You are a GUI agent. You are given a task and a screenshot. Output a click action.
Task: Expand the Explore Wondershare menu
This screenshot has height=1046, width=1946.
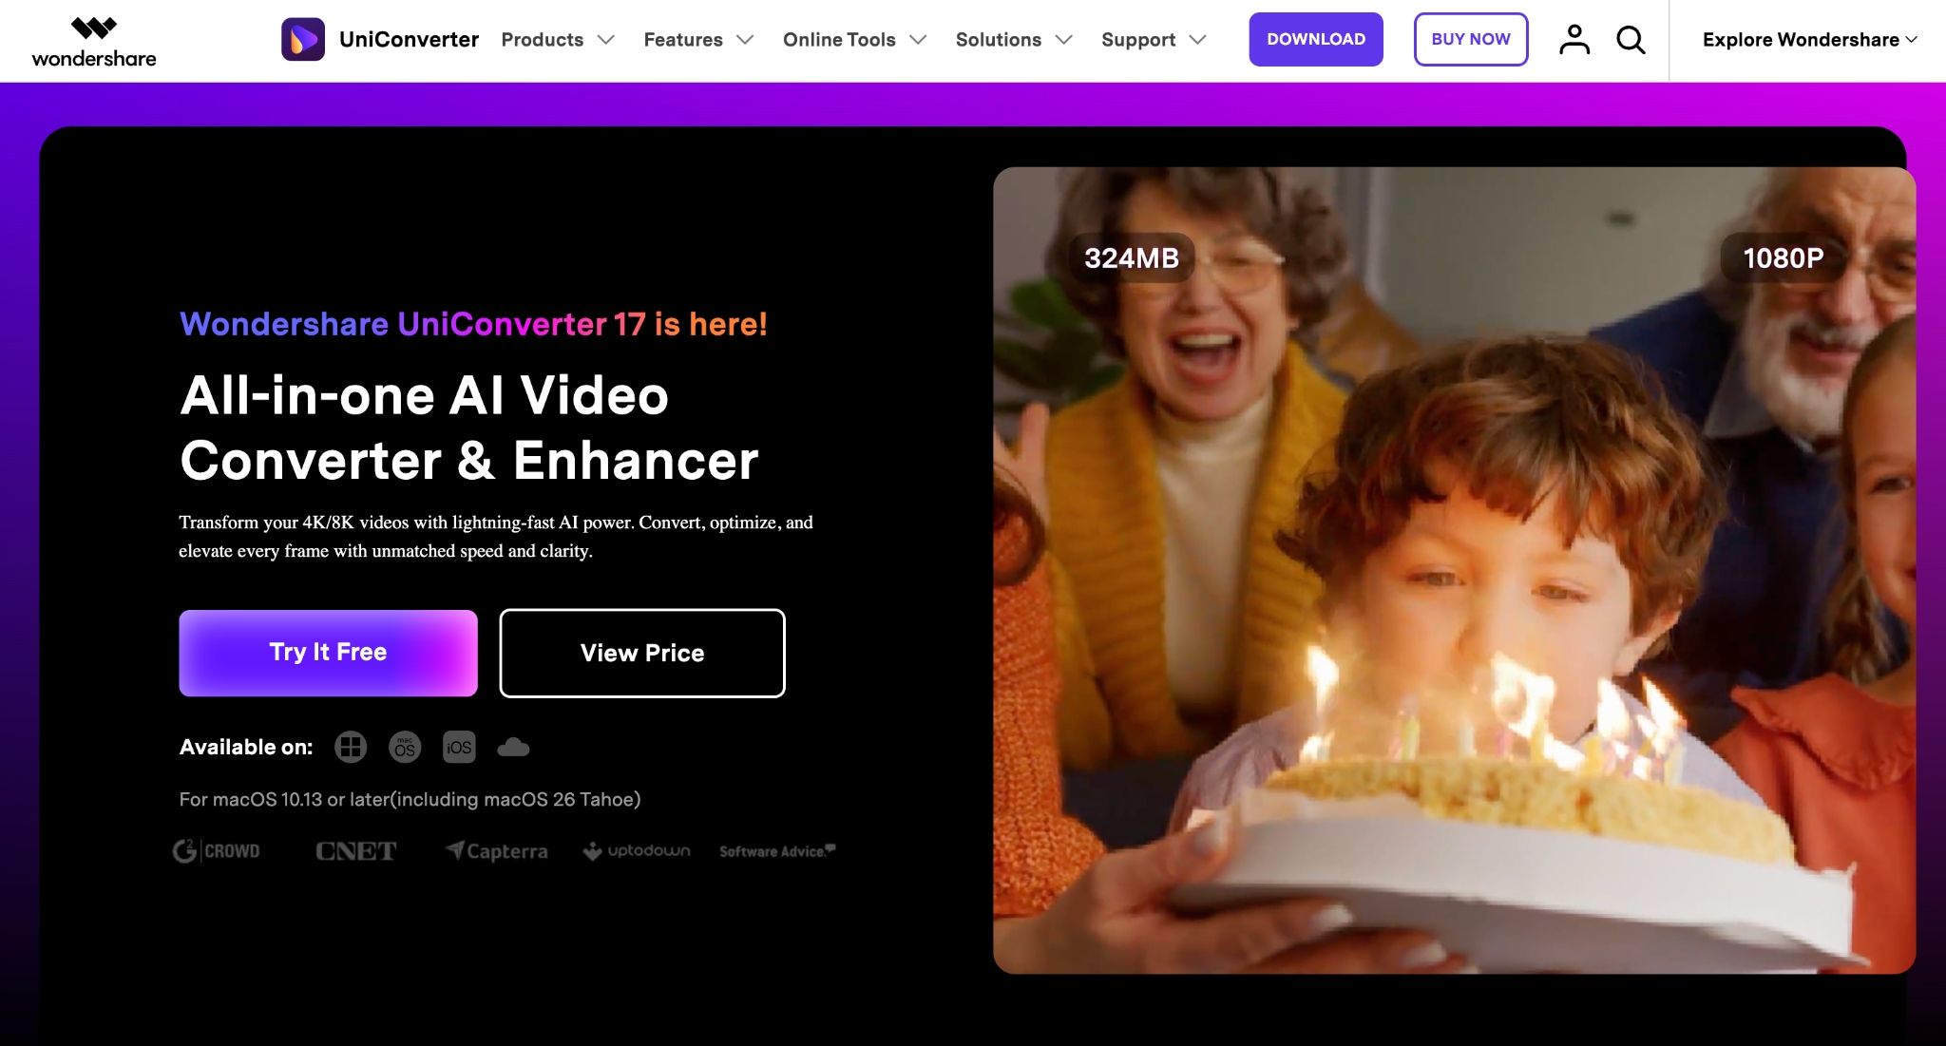(x=1809, y=40)
